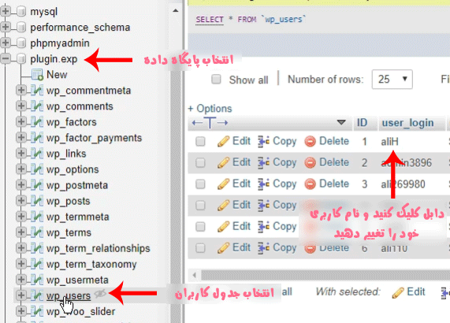Click the mysql database icon

pos(21,12)
